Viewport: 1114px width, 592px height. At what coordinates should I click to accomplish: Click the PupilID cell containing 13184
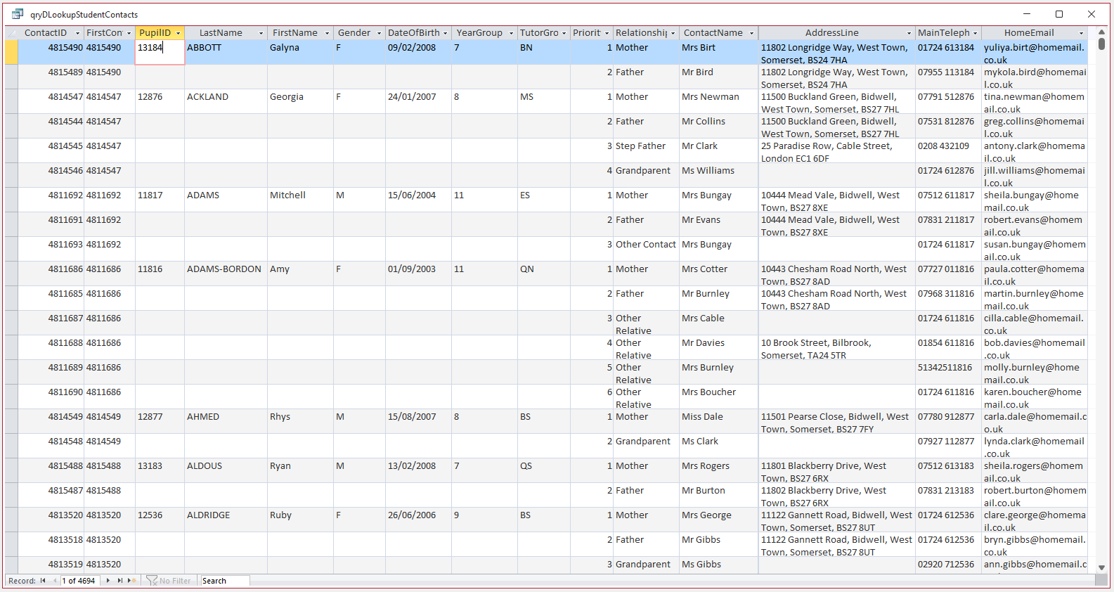160,53
